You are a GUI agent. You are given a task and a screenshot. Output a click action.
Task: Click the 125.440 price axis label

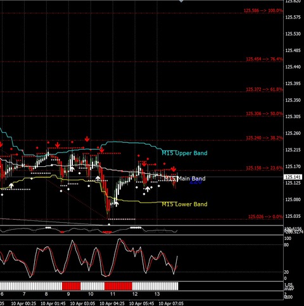click(x=293, y=67)
